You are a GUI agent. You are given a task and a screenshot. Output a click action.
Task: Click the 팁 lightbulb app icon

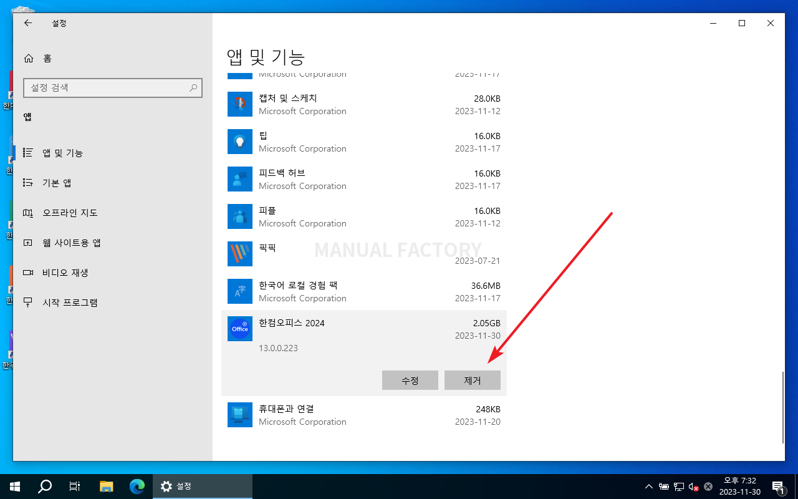point(240,142)
